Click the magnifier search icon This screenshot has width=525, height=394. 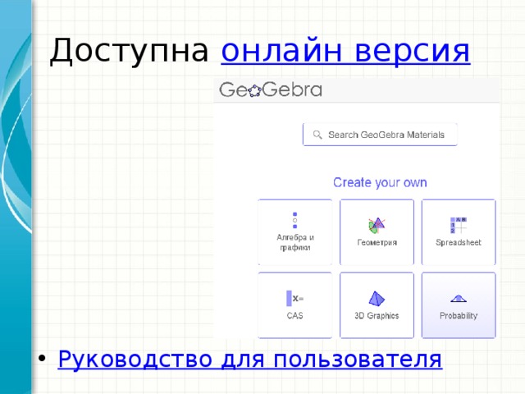pos(317,135)
